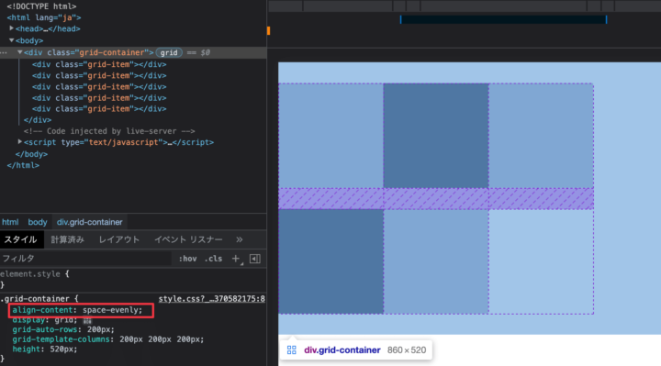Open the レイアウト tab
This screenshot has height=366, width=661.
click(118, 239)
